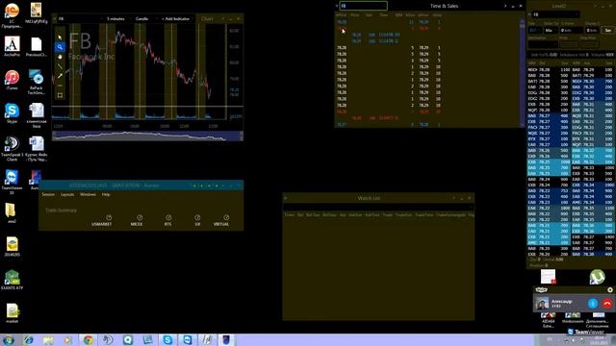Click the Time & Sales vertical scrollbar
Image resolution: width=616 pixels, height=346 pixels.
point(522,73)
